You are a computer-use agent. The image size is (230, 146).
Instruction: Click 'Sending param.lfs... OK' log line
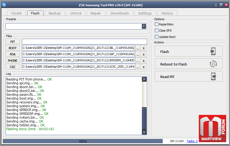pos(24,95)
